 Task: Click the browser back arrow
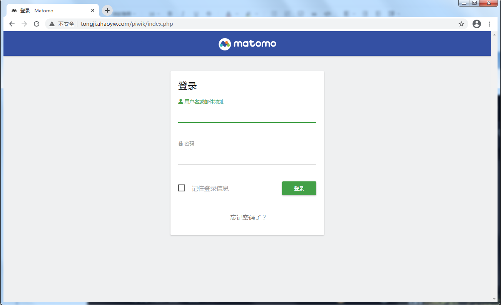click(12, 24)
